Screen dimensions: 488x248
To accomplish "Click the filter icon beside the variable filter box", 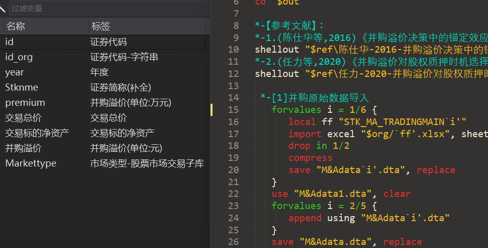I will pos(4,8).
